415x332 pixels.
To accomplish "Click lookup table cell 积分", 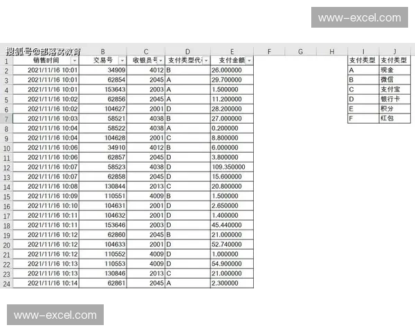I will pos(395,109).
